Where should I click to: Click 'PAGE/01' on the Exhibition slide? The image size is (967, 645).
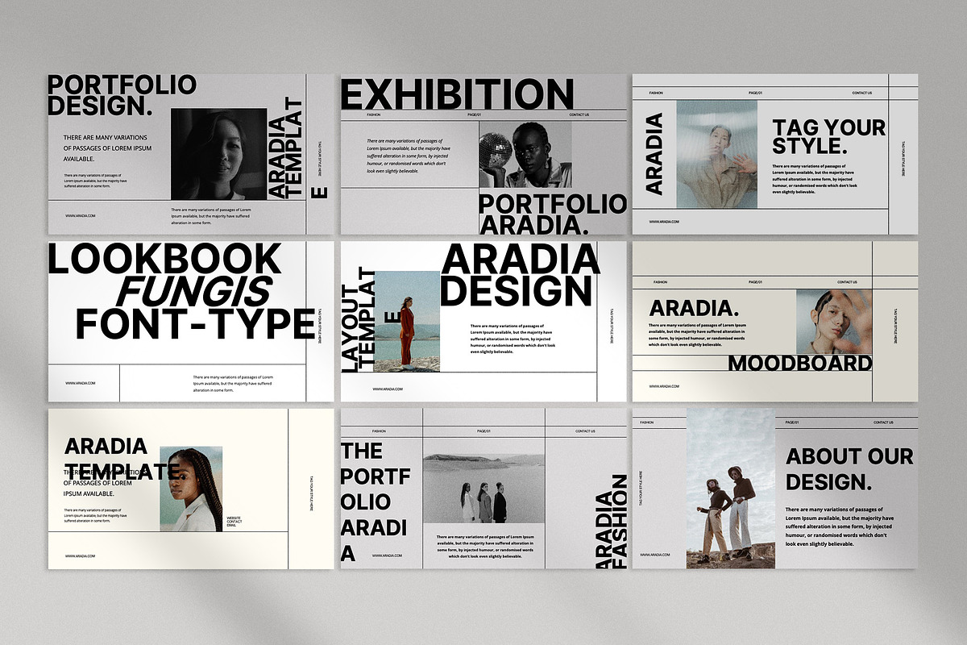473,115
